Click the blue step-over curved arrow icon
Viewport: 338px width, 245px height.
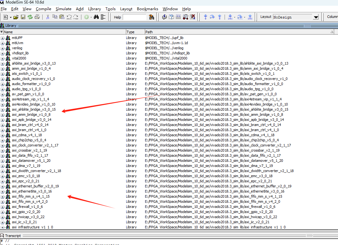coord(212,17)
